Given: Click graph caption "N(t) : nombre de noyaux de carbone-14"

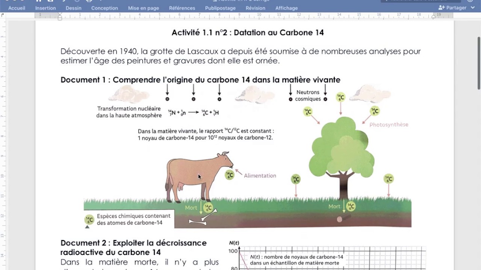Looking at the screenshot, I should coord(297,260).
